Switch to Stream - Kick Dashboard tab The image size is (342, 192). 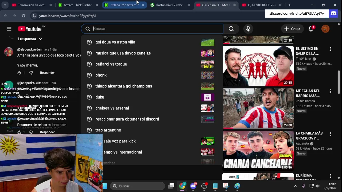click(78, 5)
